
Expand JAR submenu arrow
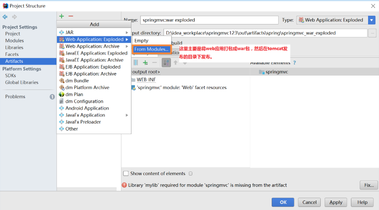point(127,32)
